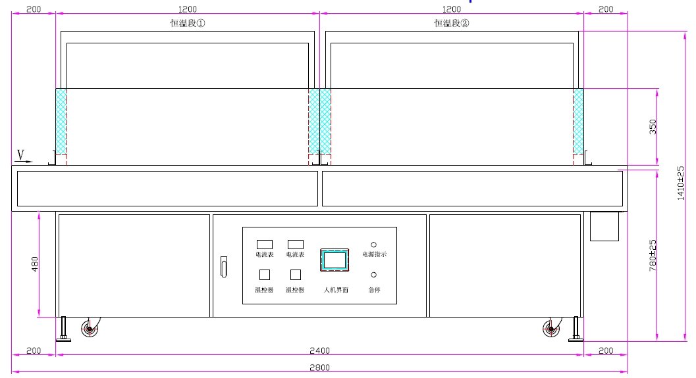The height and width of the screenshot is (378, 696).
Task: Click the left 电流表 meter rectangle
Action: [x=265, y=244]
